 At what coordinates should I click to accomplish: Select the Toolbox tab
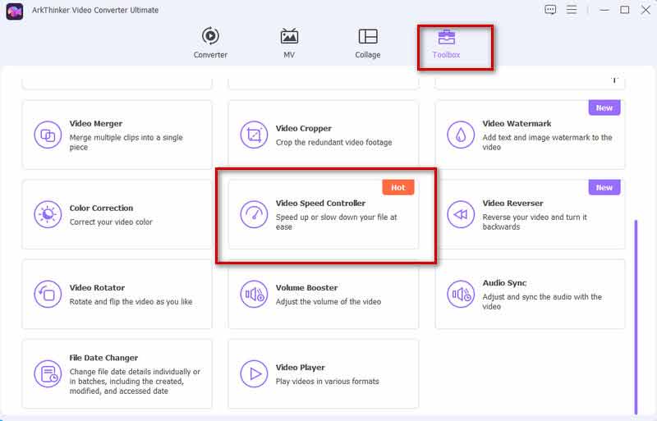(x=447, y=43)
